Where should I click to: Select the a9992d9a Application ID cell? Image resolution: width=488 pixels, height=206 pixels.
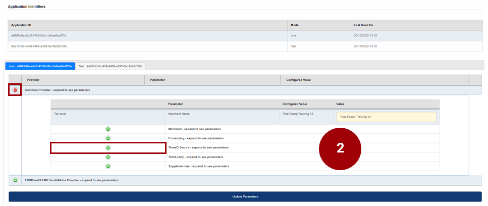click(x=148, y=36)
